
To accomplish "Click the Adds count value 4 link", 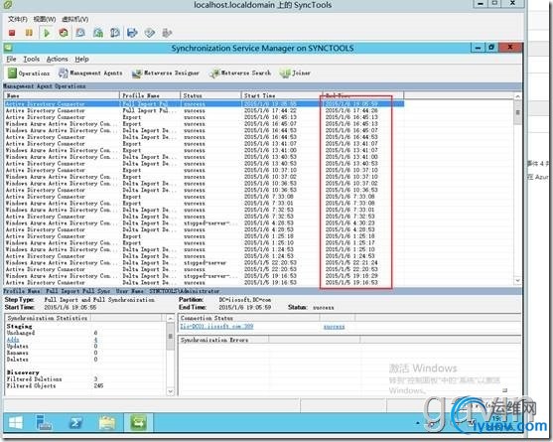I will 95,340.
